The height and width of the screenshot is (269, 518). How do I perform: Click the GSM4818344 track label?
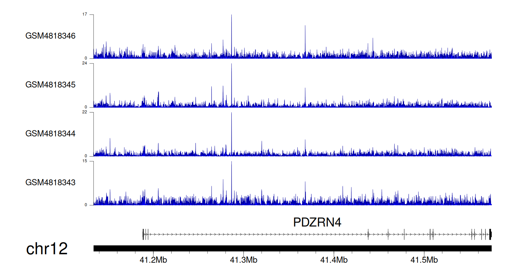(50, 133)
